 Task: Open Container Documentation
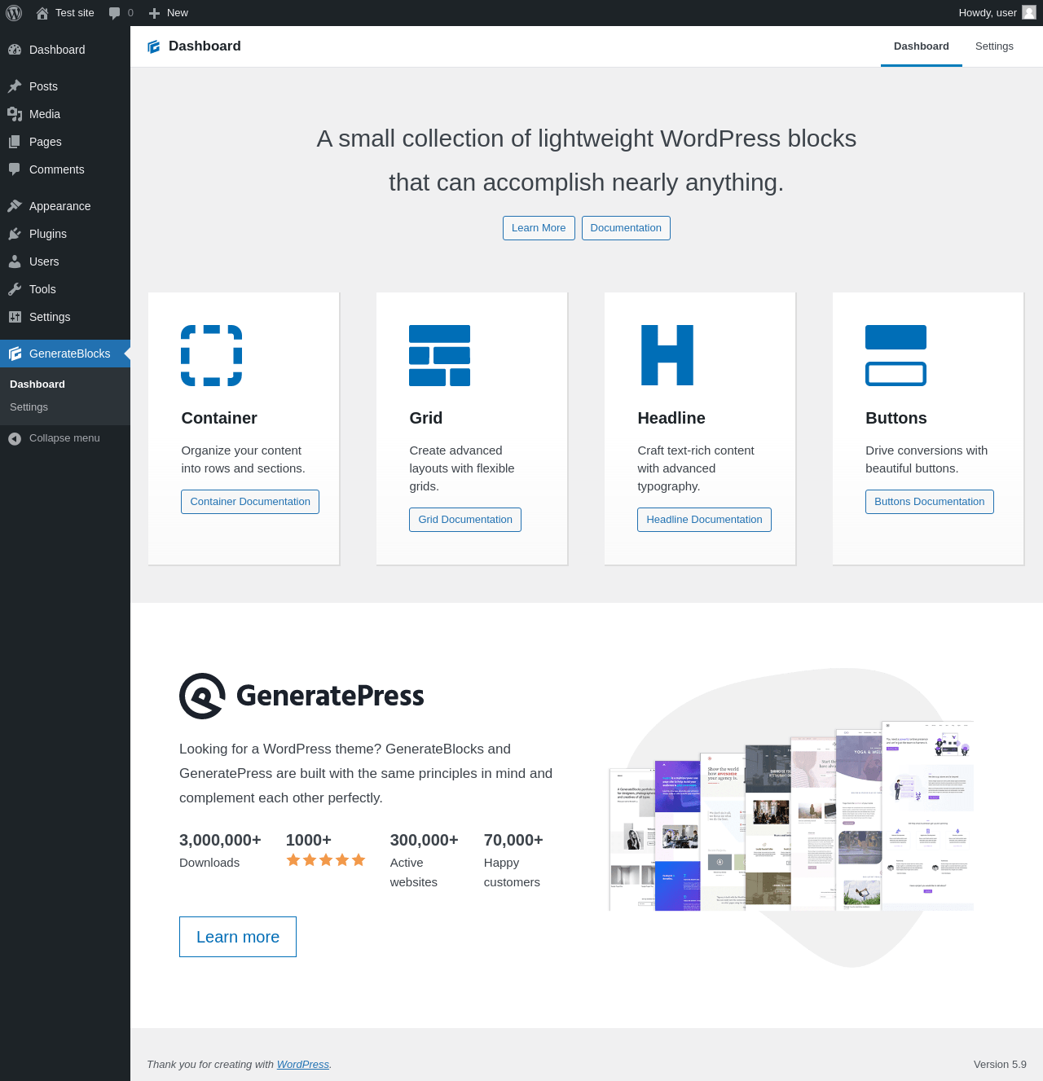click(250, 502)
